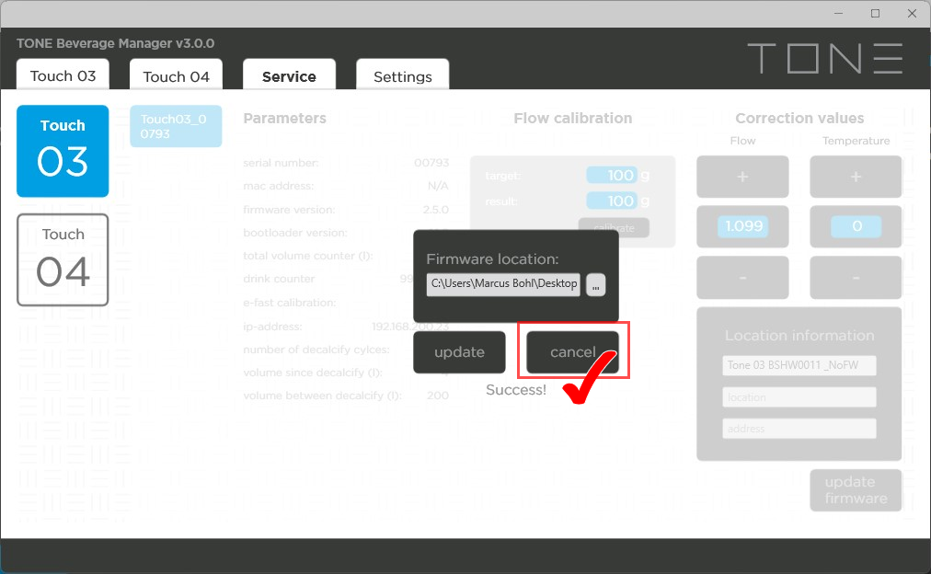Click the 'Firmware location:' dialog label
The image size is (931, 574).
coord(493,259)
